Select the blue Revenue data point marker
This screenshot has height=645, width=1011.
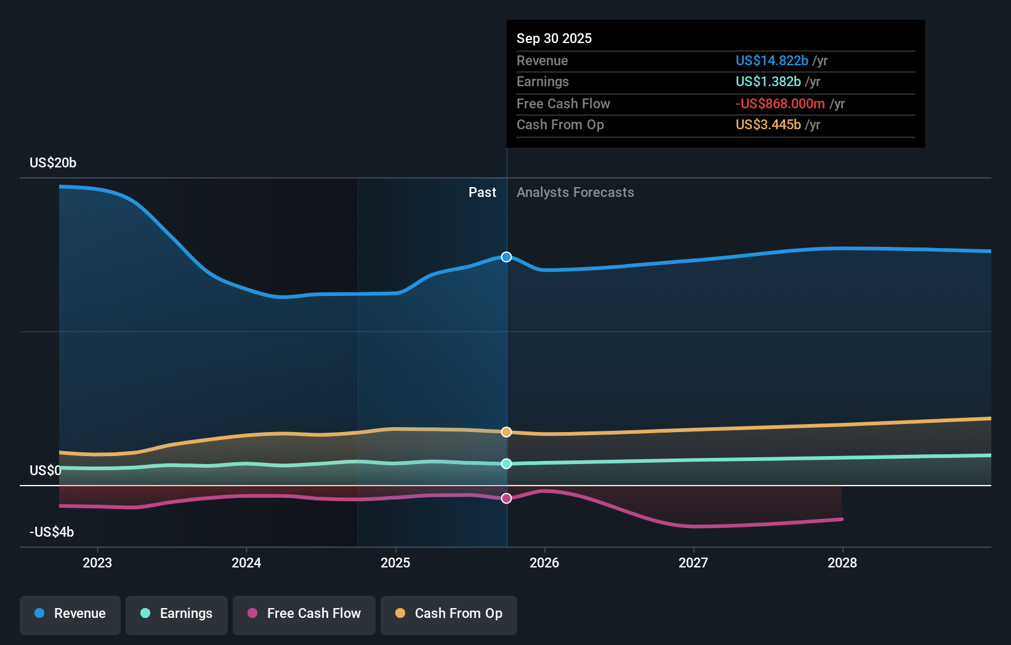(506, 257)
